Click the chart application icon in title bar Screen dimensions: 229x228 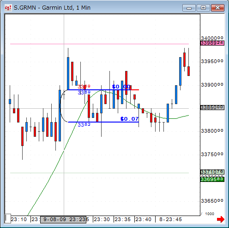point(8,8)
